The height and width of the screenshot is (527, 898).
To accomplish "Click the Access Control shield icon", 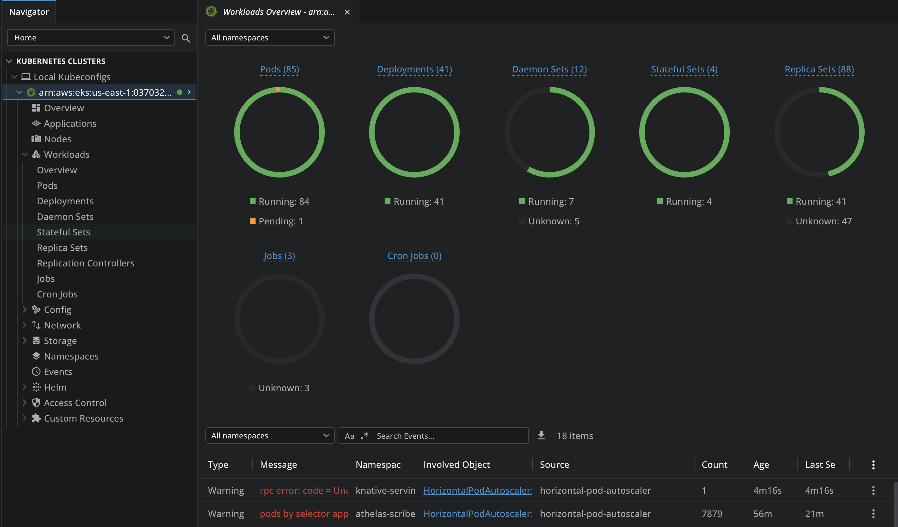I will pos(36,403).
